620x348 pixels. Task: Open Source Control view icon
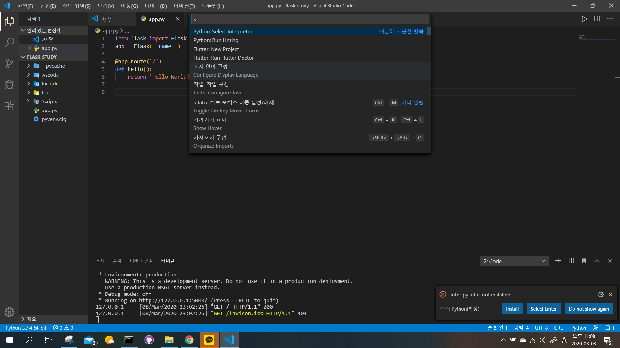9,63
